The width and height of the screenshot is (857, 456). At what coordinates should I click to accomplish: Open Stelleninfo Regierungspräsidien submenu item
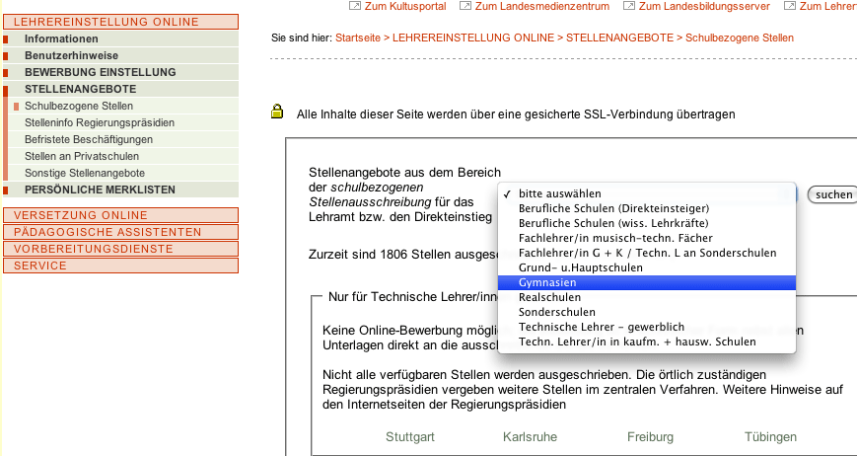(x=100, y=122)
